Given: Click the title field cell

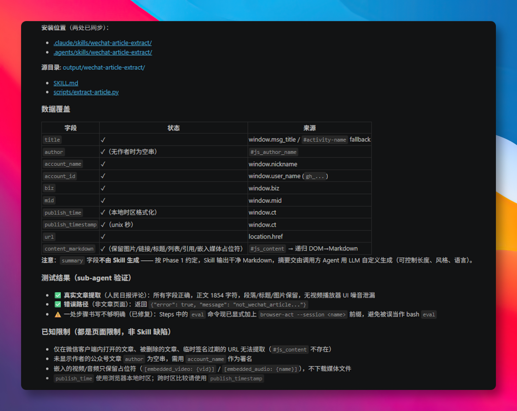Looking at the screenshot, I should pyautogui.click(x=70, y=140).
